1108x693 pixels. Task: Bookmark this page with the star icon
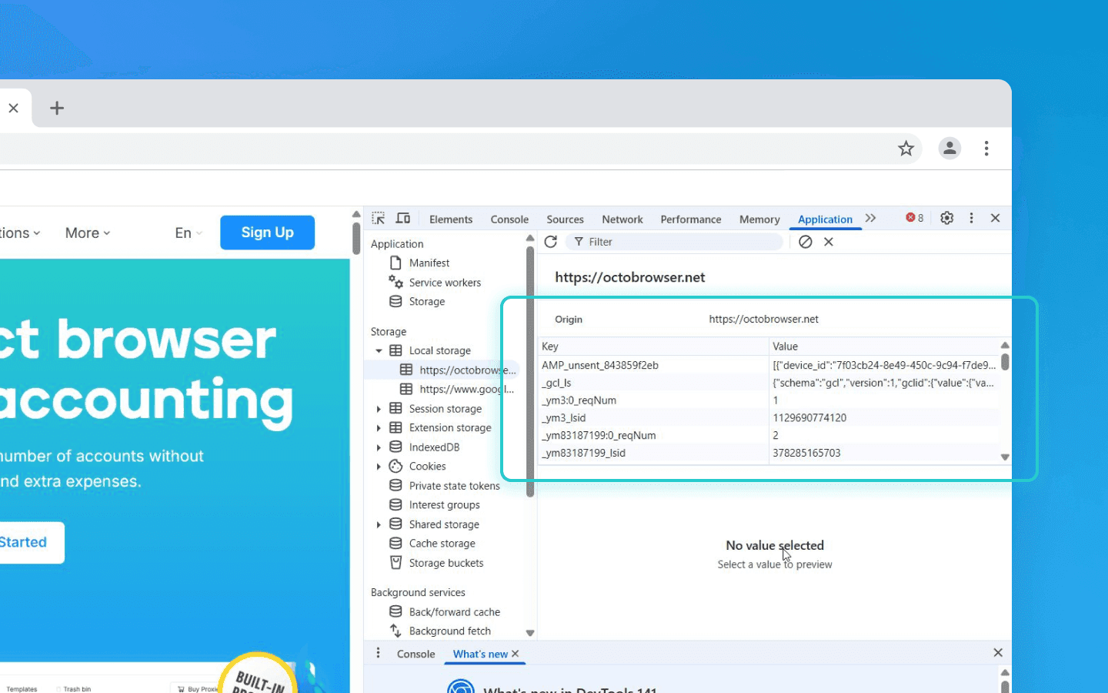(906, 149)
